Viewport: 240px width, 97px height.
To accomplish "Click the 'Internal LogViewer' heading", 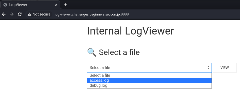I will (x=130, y=31).
